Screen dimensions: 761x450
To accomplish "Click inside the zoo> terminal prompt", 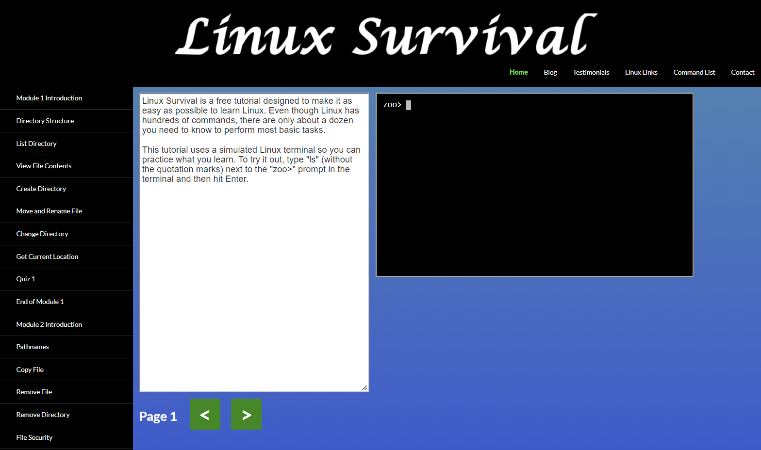I will [534, 184].
